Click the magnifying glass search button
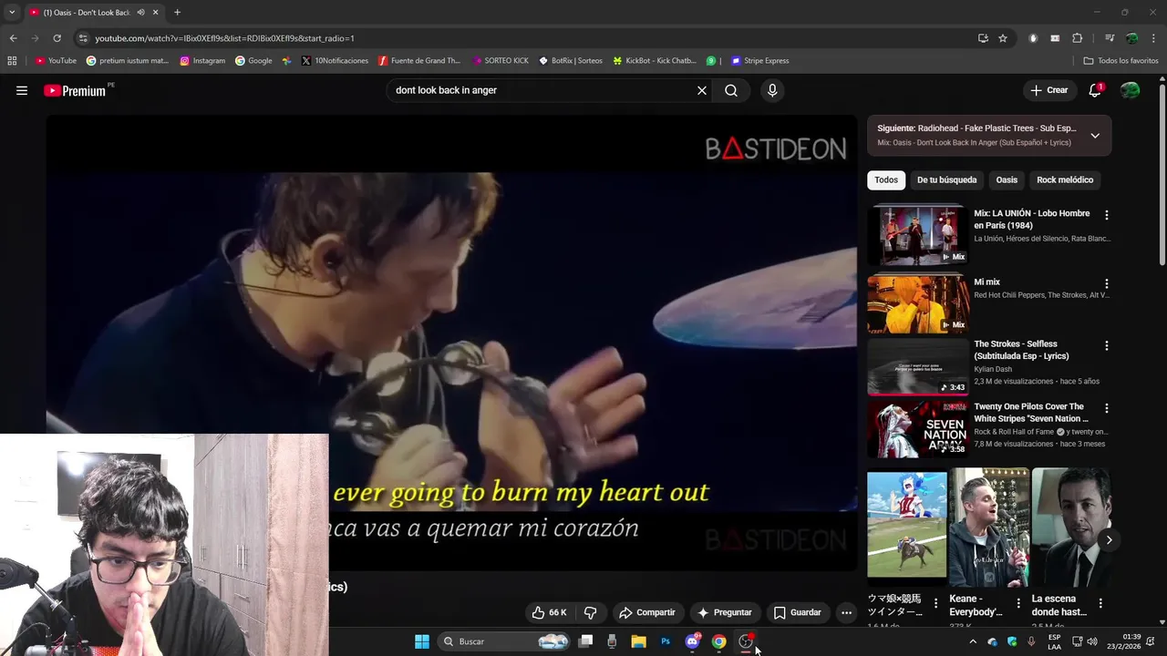This screenshot has height=656, width=1167. (731, 90)
